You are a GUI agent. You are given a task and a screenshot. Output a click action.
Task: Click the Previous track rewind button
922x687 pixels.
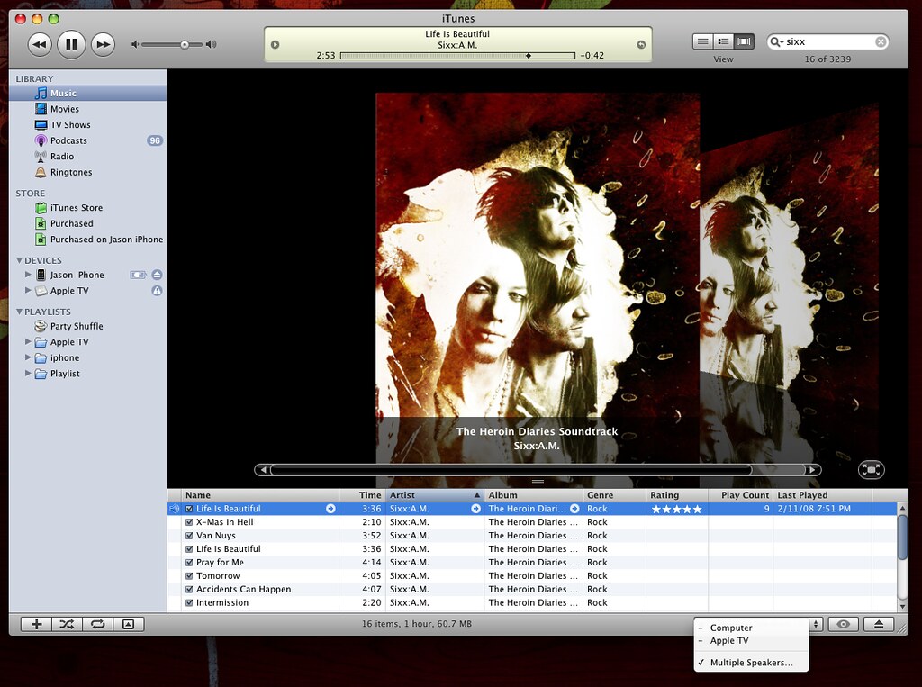(40, 45)
